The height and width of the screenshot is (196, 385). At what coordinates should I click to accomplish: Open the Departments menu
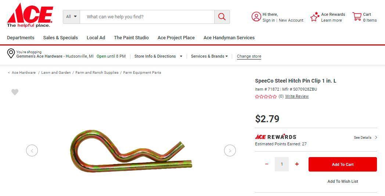[x=21, y=38]
